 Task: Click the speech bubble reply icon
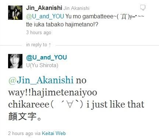(143, 8)
